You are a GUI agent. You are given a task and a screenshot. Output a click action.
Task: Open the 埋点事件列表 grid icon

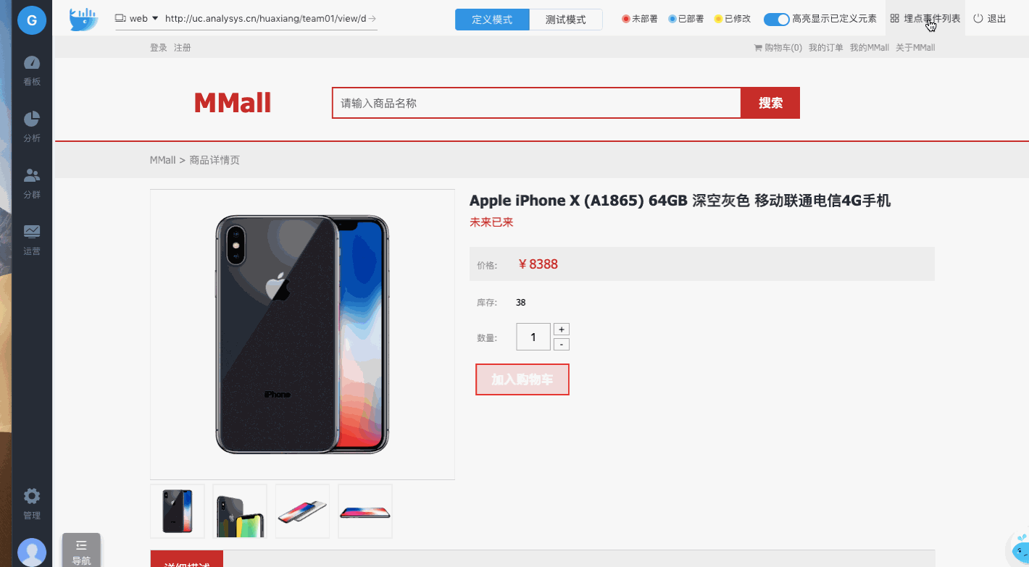pyautogui.click(x=895, y=18)
